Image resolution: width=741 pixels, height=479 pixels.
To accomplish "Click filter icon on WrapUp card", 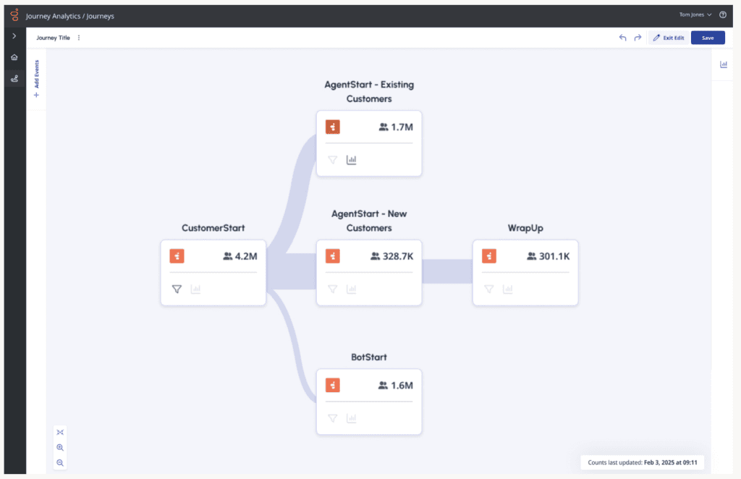I will 489,289.
